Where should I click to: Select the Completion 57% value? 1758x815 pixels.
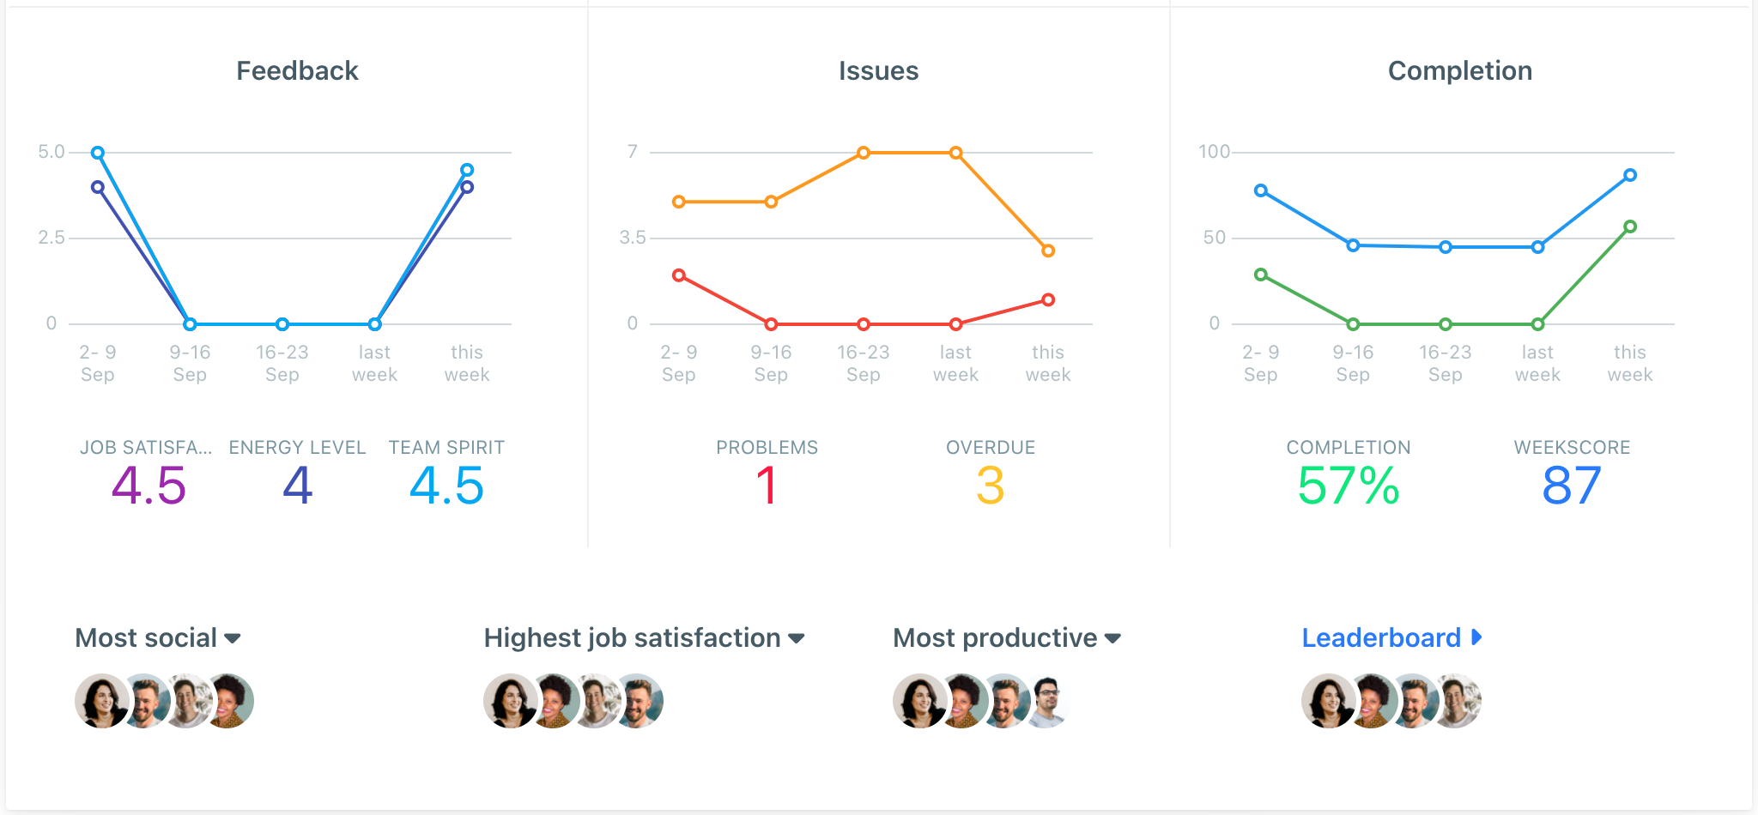(x=1348, y=486)
